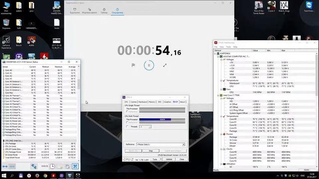
Task: Open the TeamViewer desktop icon
Action: tap(309, 6)
